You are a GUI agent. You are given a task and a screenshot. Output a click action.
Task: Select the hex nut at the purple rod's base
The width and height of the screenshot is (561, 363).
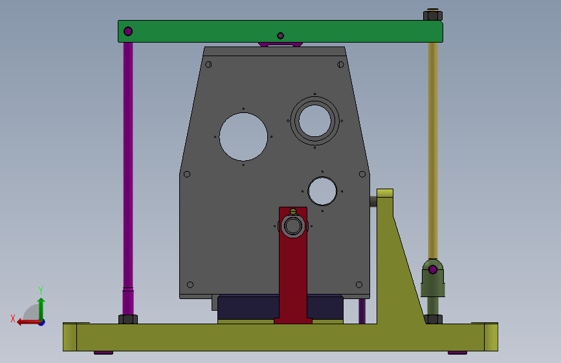click(x=128, y=319)
